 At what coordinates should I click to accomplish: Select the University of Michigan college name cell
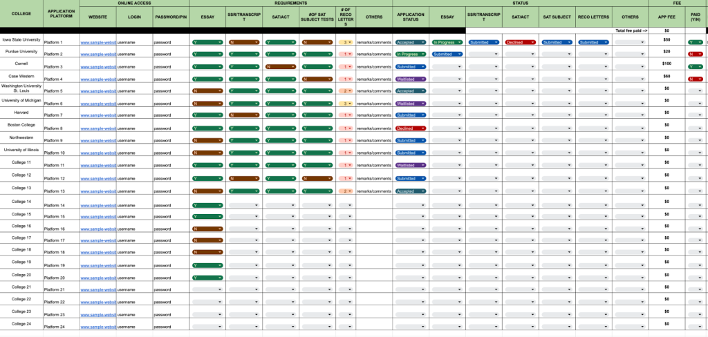[21, 100]
